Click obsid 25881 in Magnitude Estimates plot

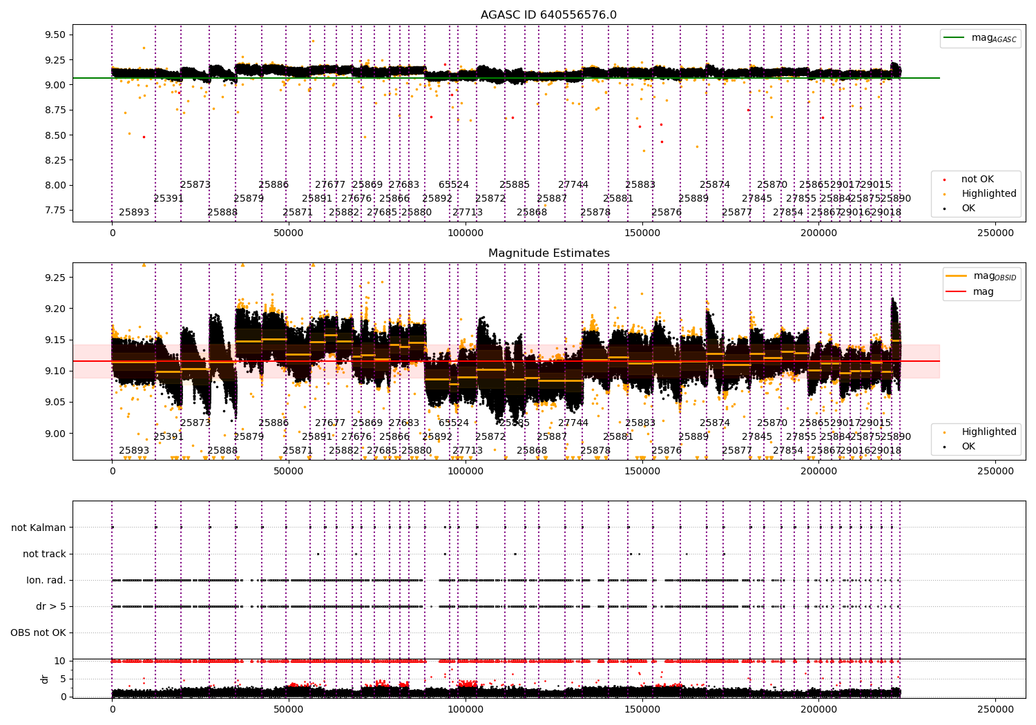click(618, 437)
